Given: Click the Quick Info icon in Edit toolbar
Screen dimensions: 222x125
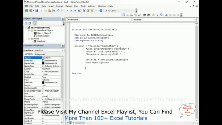Looking at the screenshot, I should [131, 15].
